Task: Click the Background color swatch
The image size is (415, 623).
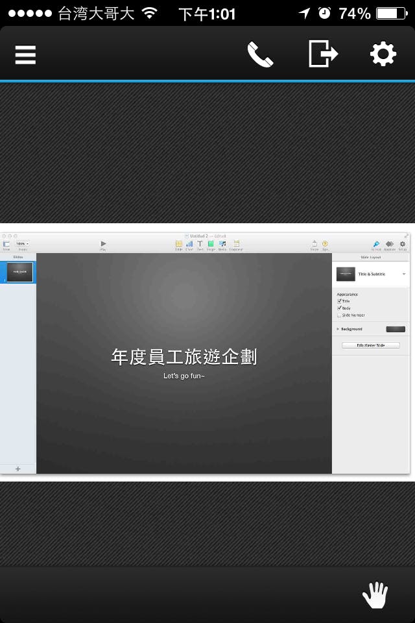Action: pos(395,330)
